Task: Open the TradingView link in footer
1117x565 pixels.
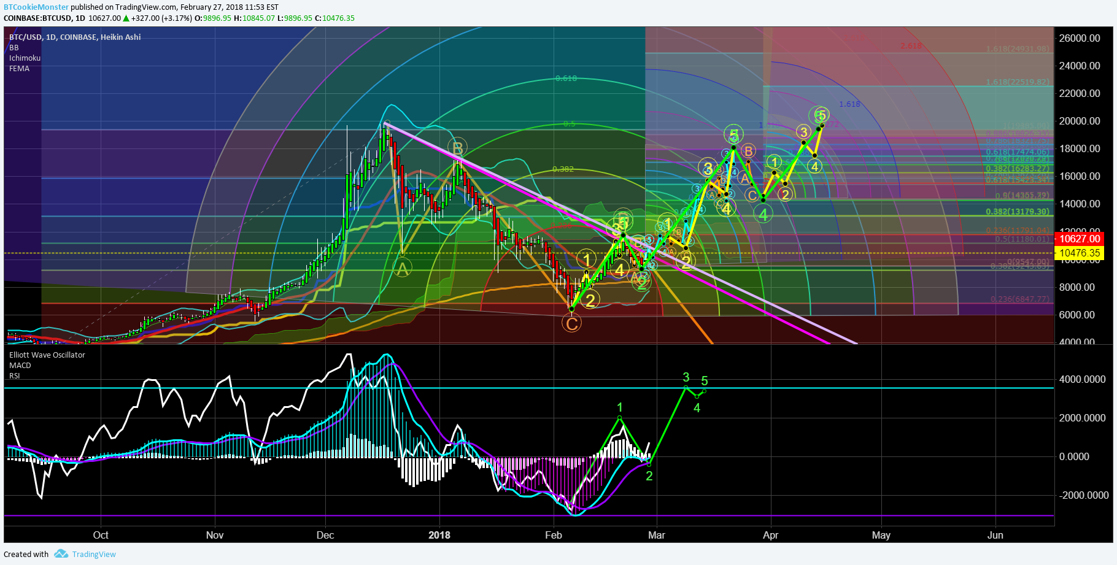Action: 94,554
